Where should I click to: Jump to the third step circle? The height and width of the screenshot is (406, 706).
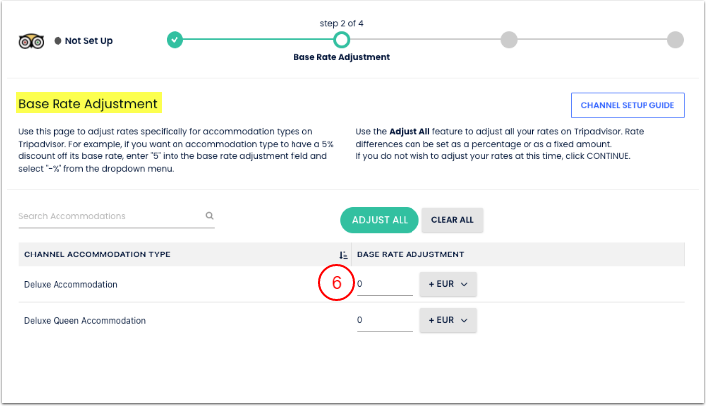509,40
